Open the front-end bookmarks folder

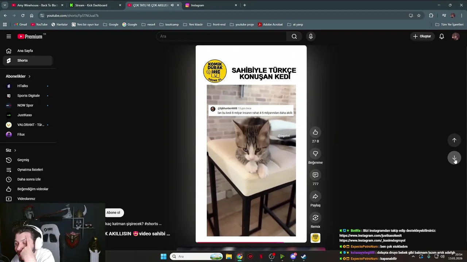click(216, 24)
